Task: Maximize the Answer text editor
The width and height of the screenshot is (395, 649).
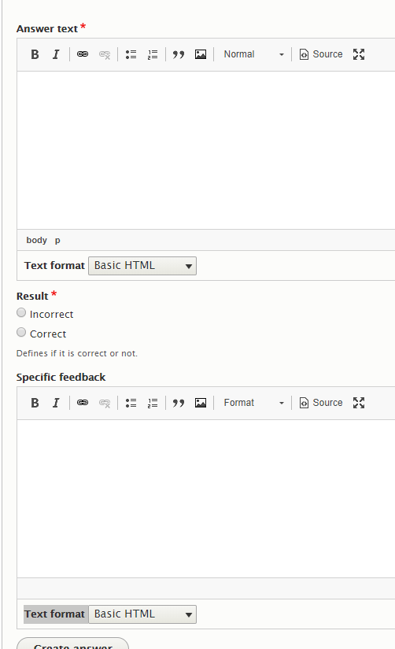Action: [x=359, y=54]
